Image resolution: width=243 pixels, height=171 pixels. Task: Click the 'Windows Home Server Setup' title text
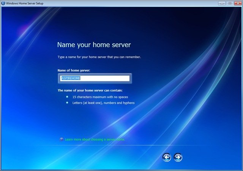[x=25, y=3]
